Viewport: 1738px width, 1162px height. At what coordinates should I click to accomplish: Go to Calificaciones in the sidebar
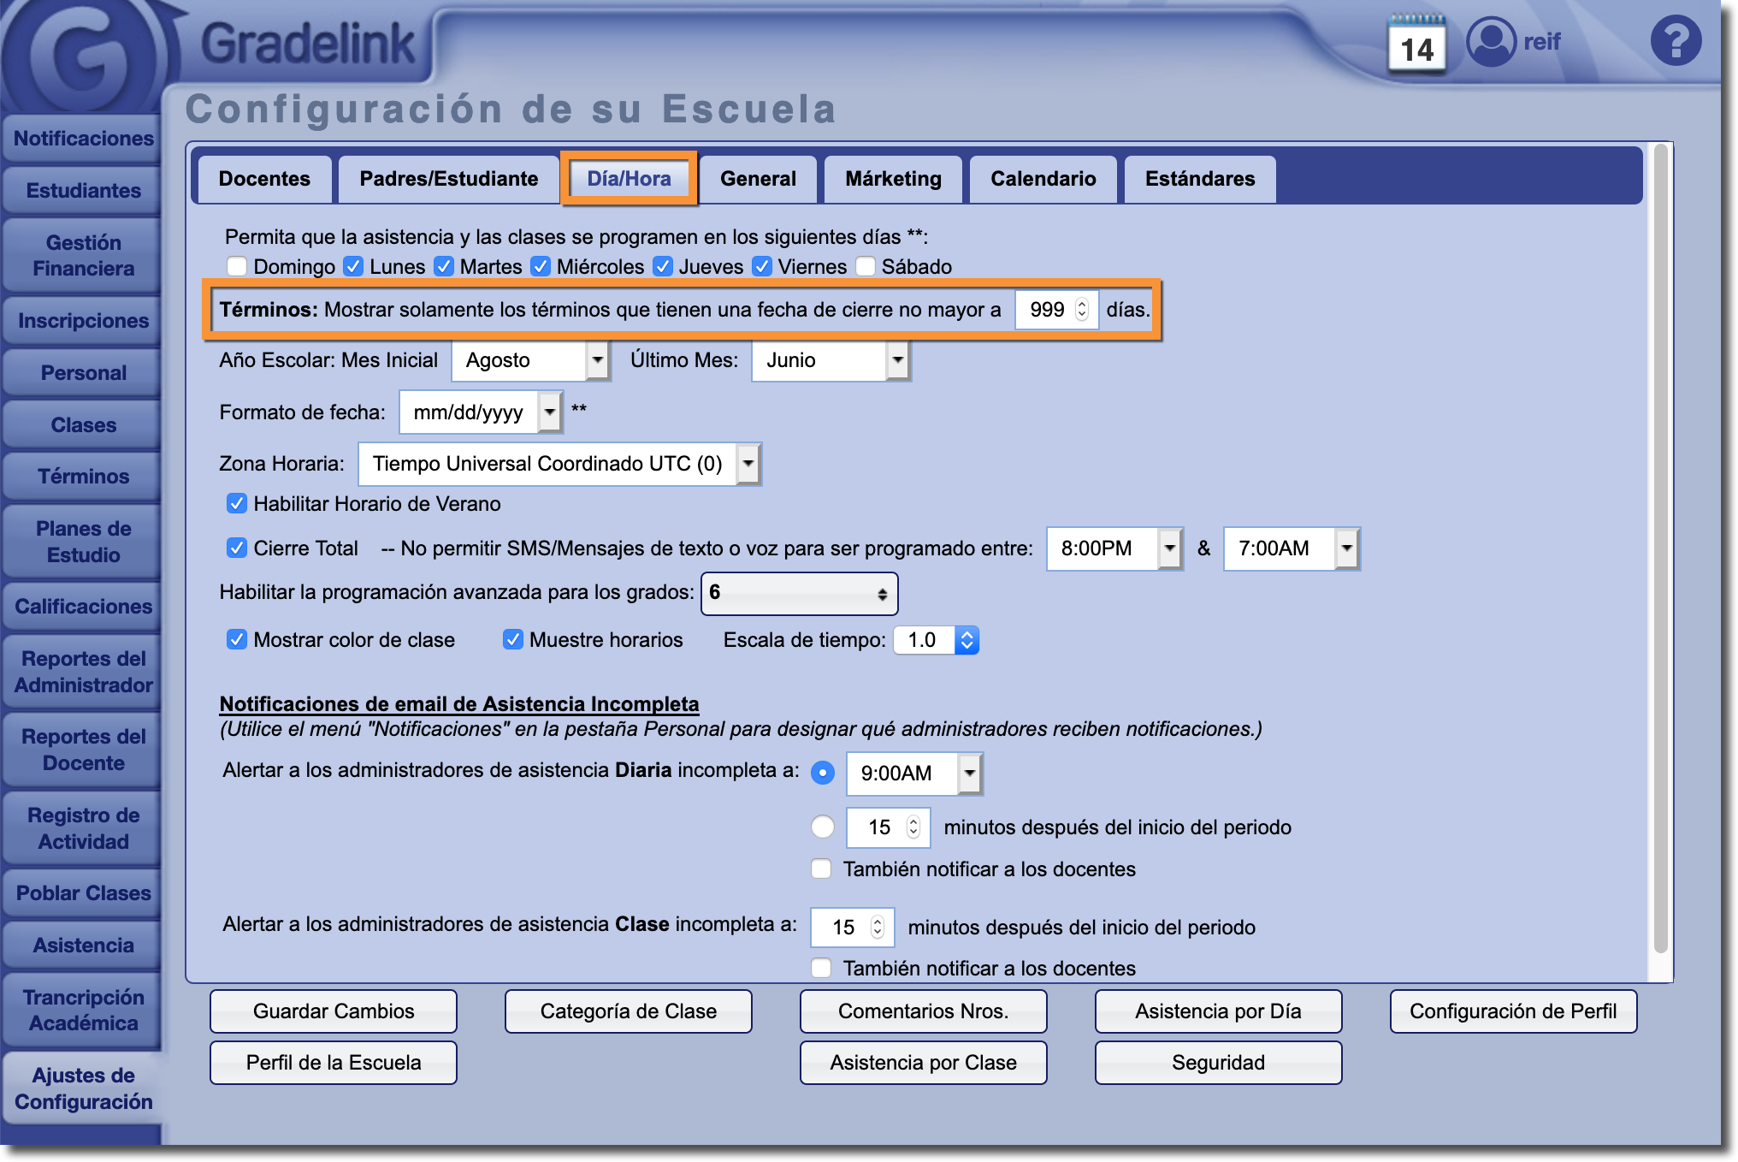tap(83, 607)
